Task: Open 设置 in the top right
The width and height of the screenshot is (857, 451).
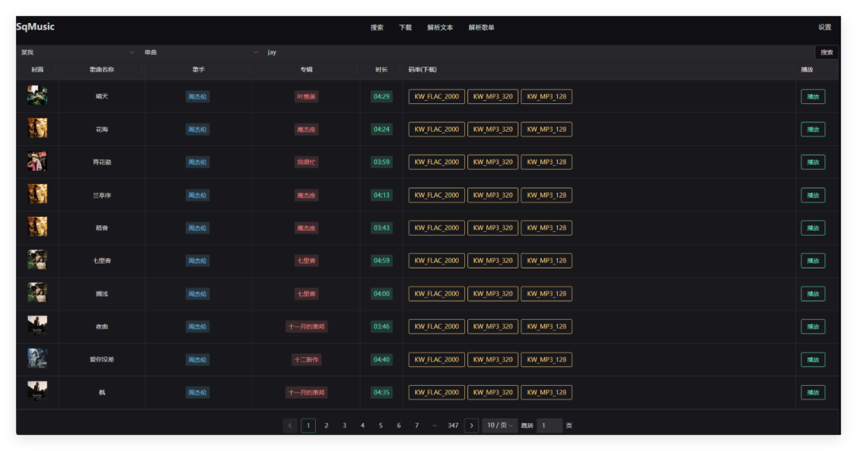Action: click(824, 27)
